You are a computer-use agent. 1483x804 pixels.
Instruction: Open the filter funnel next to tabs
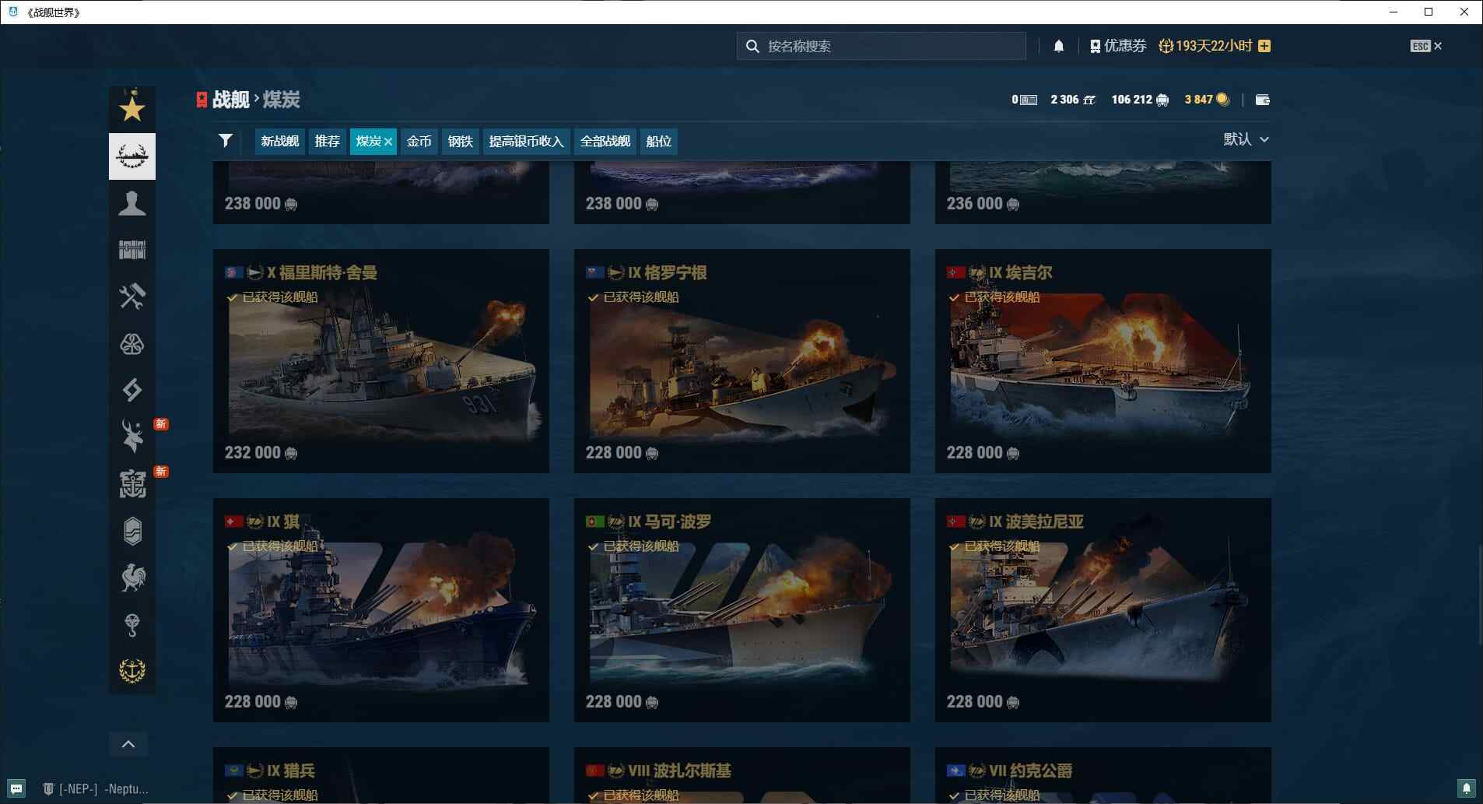pyautogui.click(x=225, y=141)
